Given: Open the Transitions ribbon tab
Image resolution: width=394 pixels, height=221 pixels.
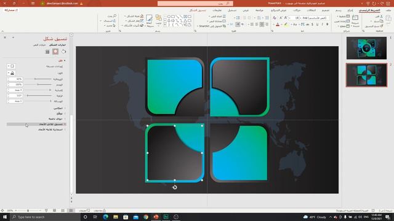Looking at the screenshot, I should [x=312, y=10].
